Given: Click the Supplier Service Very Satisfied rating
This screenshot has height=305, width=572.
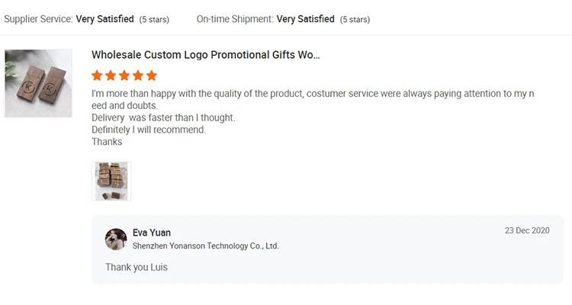Looking at the screenshot, I should (x=105, y=18).
